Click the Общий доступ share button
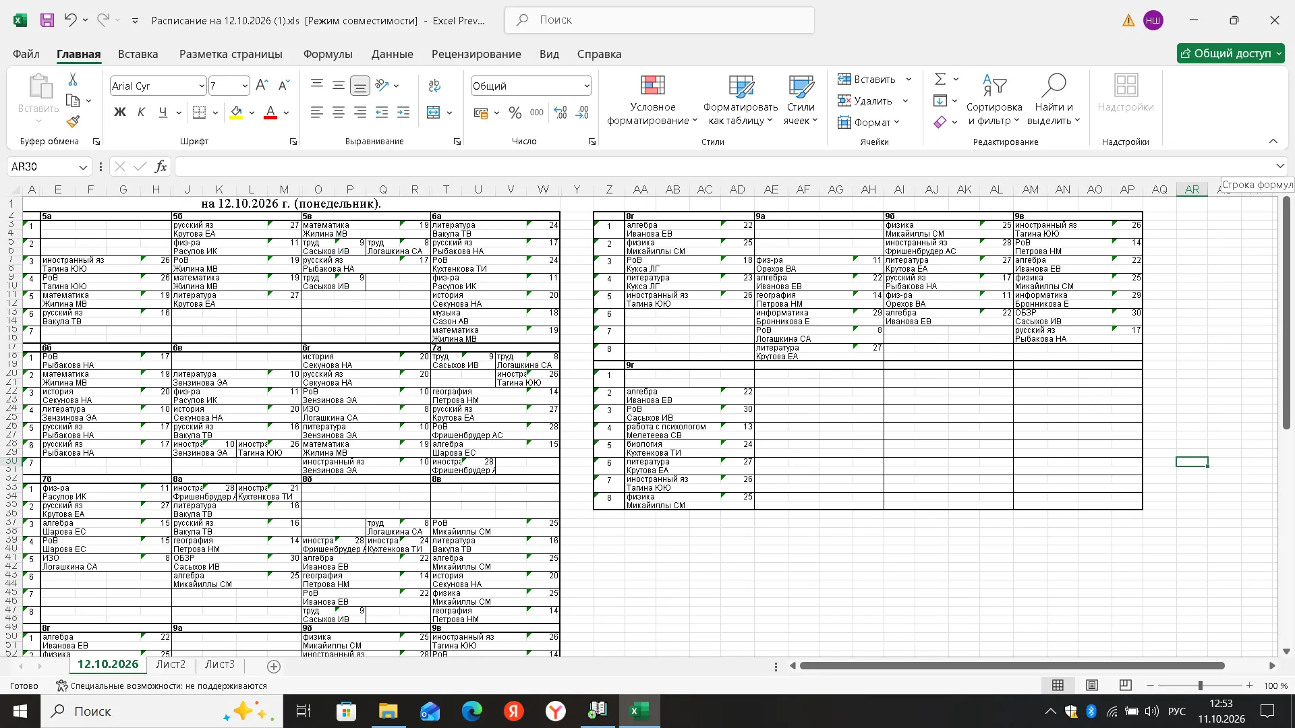1295x728 pixels. tap(1231, 53)
